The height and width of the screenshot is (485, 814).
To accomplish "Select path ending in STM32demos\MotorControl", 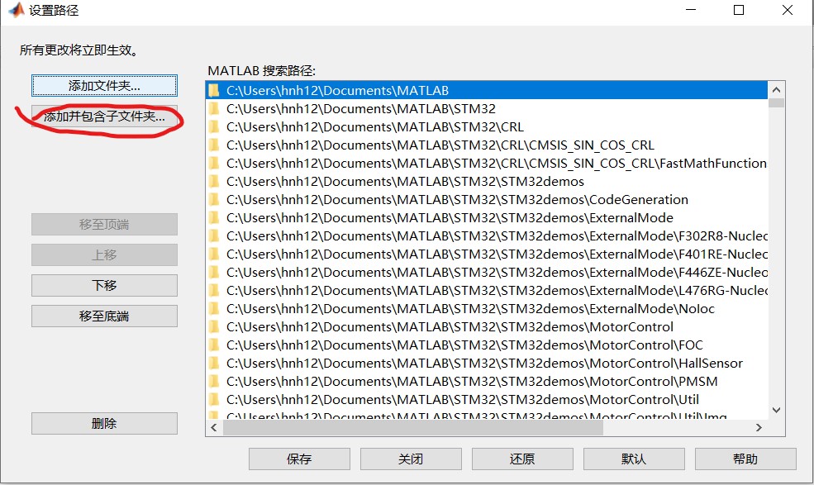I will (x=487, y=326).
